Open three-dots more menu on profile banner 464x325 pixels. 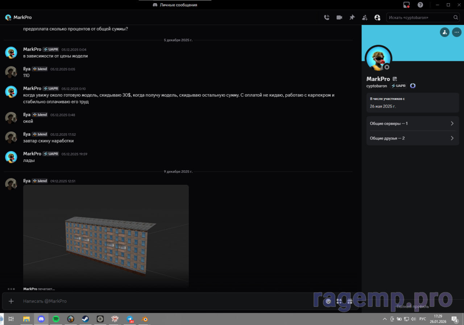point(456,32)
